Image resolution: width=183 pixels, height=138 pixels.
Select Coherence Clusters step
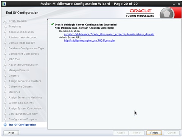[x=20, y=86]
